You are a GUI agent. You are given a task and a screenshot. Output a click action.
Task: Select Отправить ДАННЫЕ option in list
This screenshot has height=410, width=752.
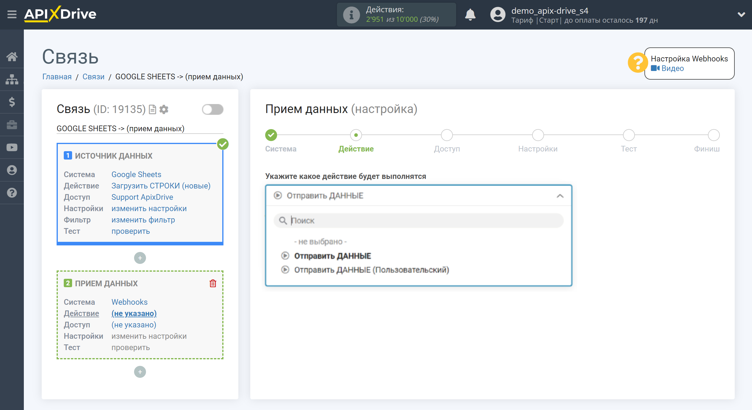[333, 256]
